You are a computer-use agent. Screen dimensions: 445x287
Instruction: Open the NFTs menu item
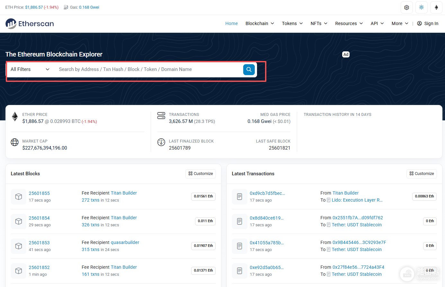319,23
